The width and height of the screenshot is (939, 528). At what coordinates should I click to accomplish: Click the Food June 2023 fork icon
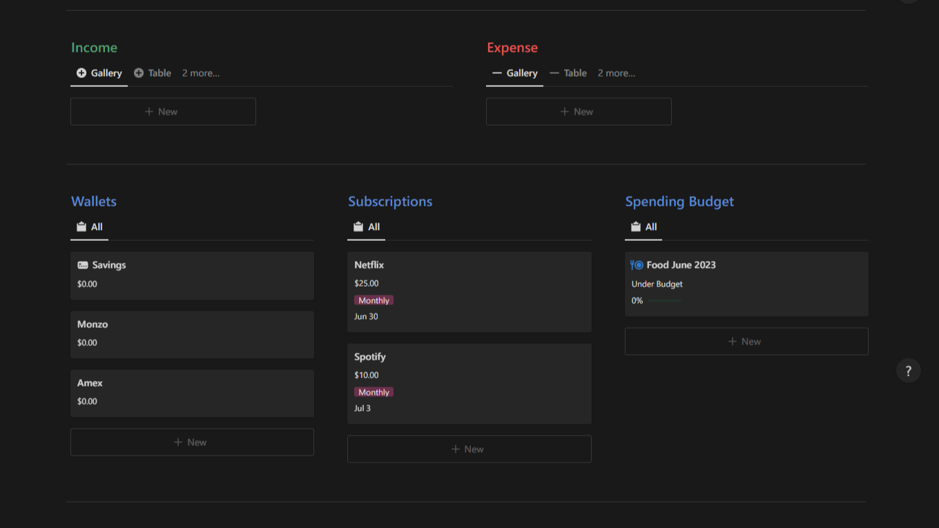(637, 265)
